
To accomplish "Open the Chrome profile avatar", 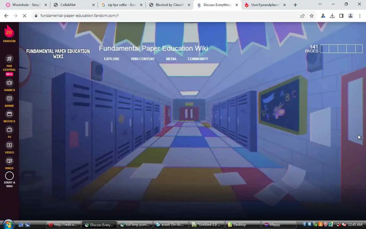I will click(351, 16).
